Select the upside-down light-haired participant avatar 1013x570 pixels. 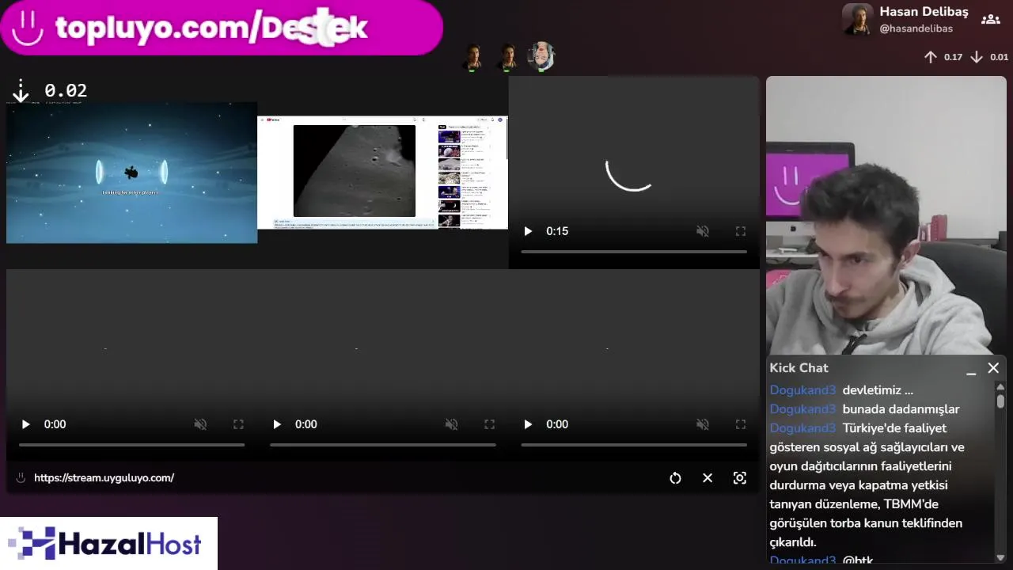(541, 56)
